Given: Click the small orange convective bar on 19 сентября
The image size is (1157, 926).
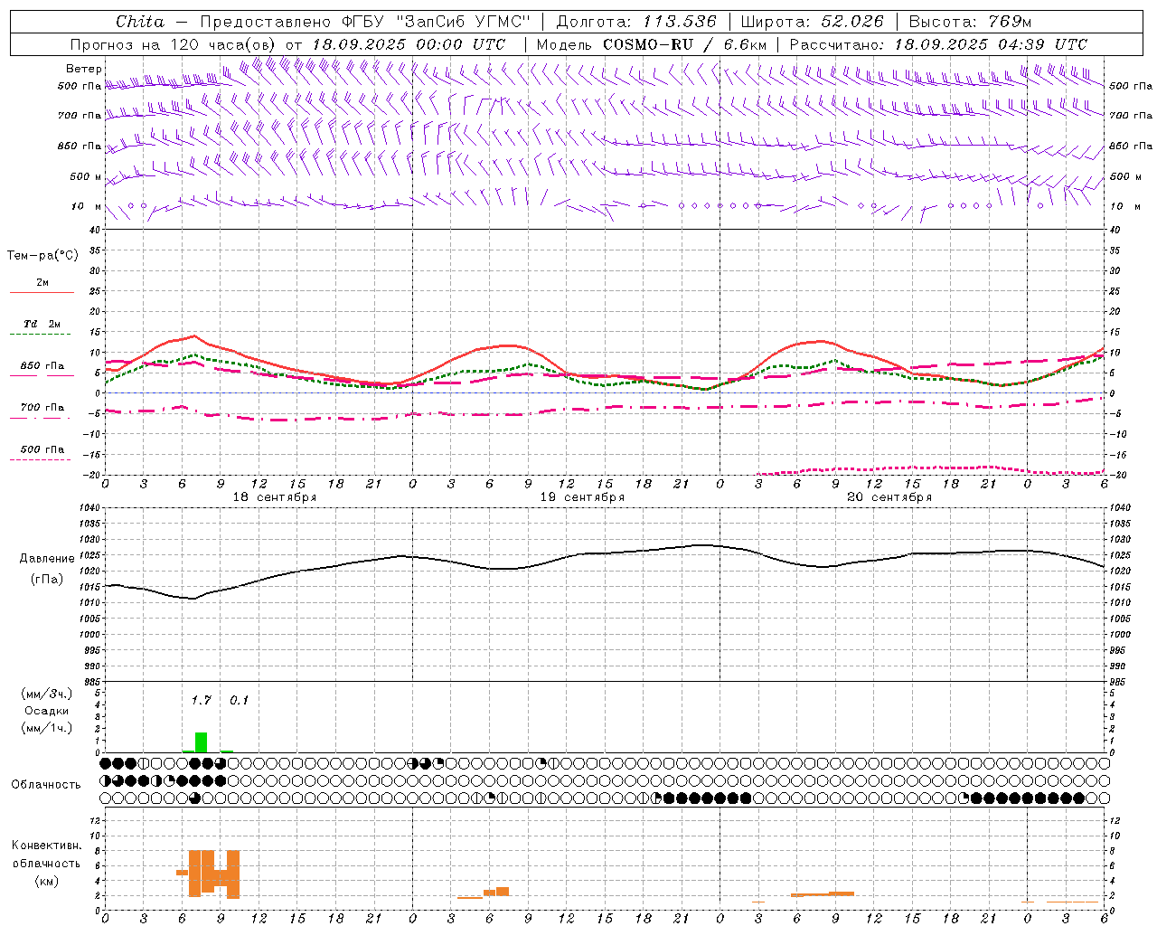Looking at the screenshot, I should [503, 891].
